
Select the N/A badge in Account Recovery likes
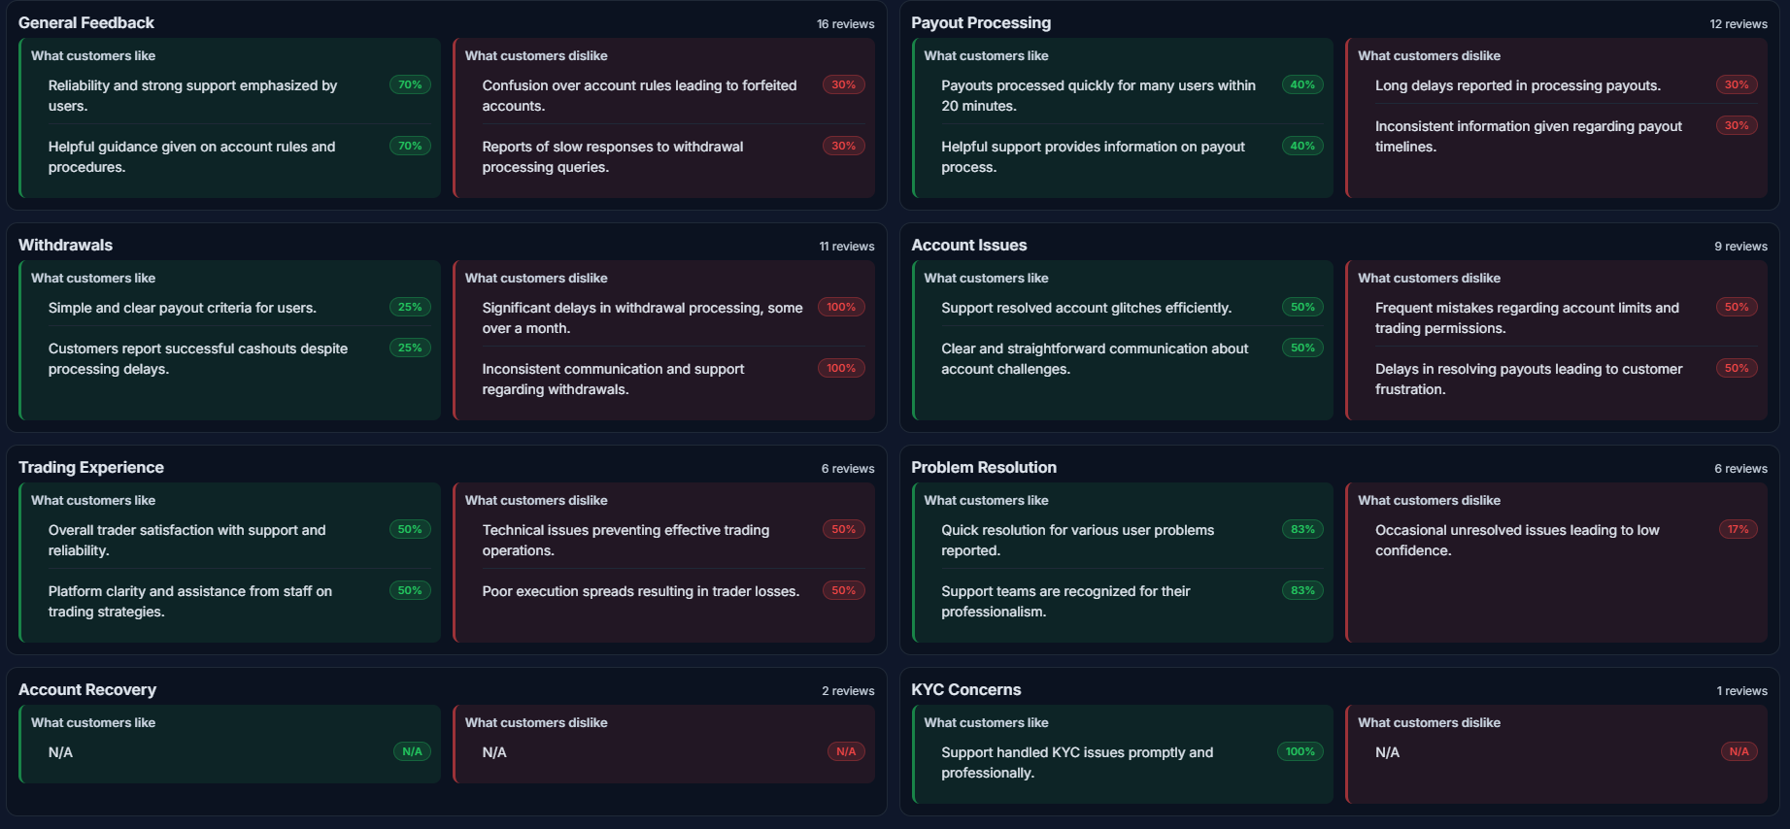[x=412, y=750]
